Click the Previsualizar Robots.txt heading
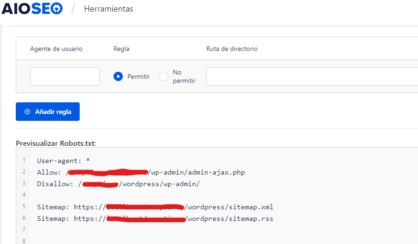 (x=56, y=144)
